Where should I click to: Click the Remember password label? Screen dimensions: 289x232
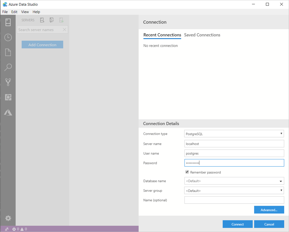point(206,172)
